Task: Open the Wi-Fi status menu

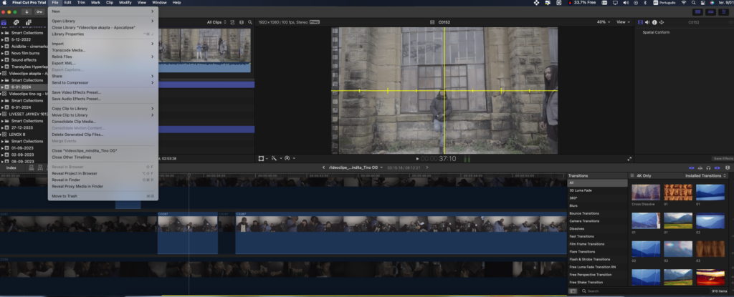Action: tap(683, 2)
